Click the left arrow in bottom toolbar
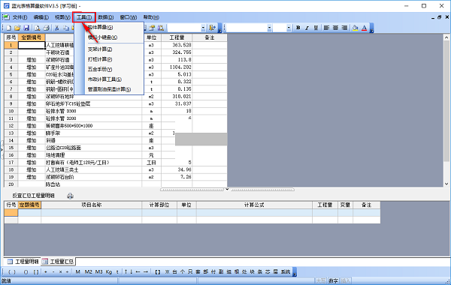This screenshot has height=285, width=451. click(138, 271)
